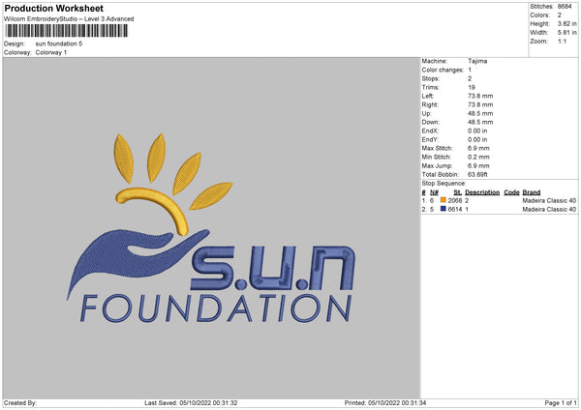Image resolution: width=581 pixels, height=410 pixels.
Task: Click the embroidery design preview of S.U.N logo
Action: point(211,228)
